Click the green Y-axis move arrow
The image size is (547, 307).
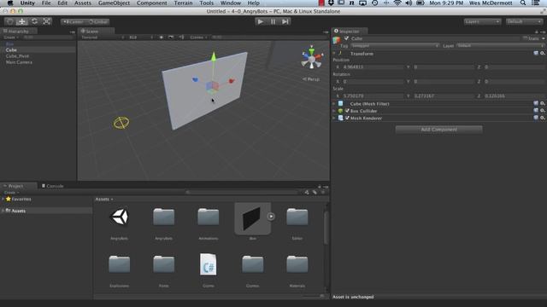[214, 57]
